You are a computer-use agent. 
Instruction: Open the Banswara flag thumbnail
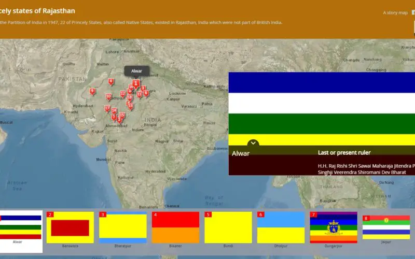pyautogui.click(x=70, y=227)
